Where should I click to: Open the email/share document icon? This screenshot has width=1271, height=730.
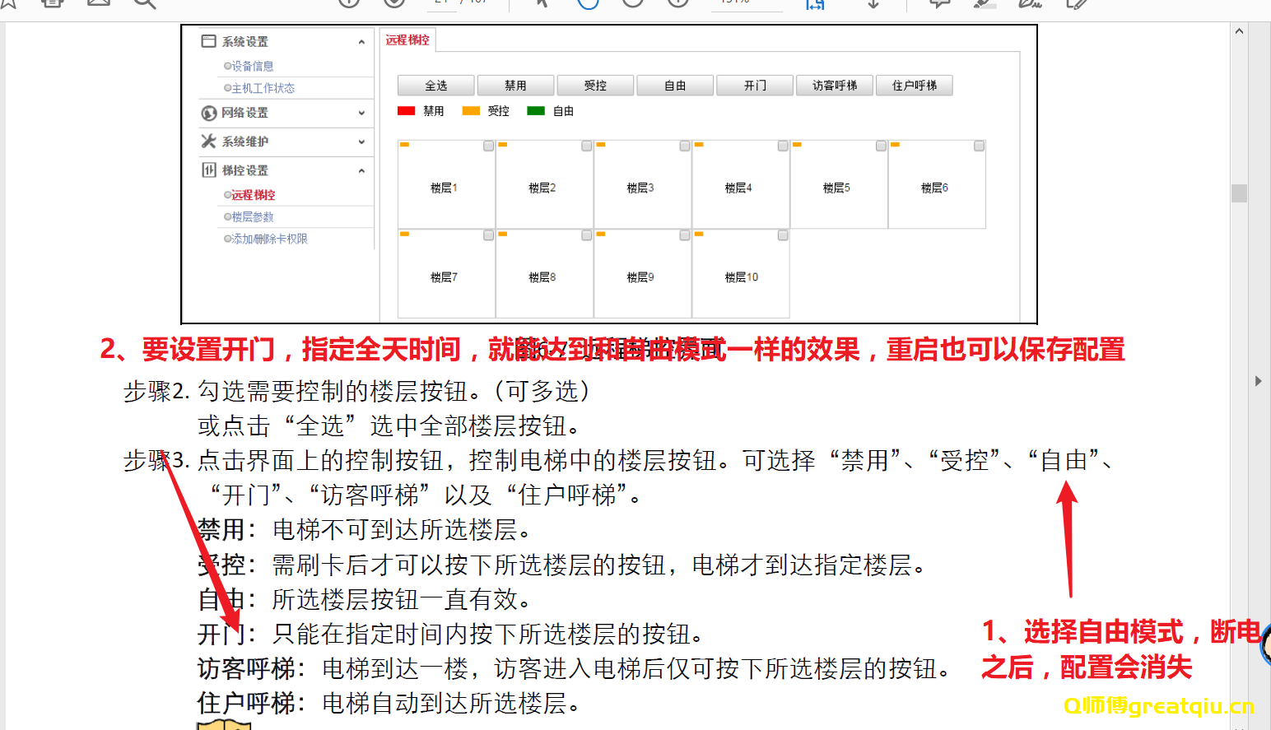click(x=99, y=4)
